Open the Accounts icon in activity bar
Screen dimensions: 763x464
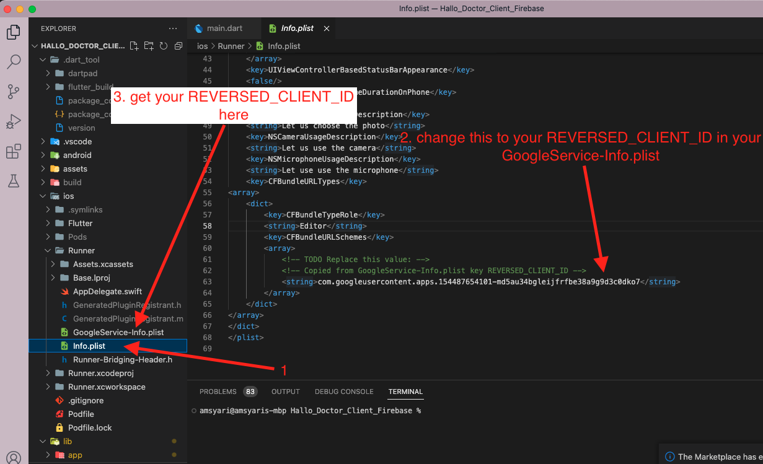(x=13, y=457)
